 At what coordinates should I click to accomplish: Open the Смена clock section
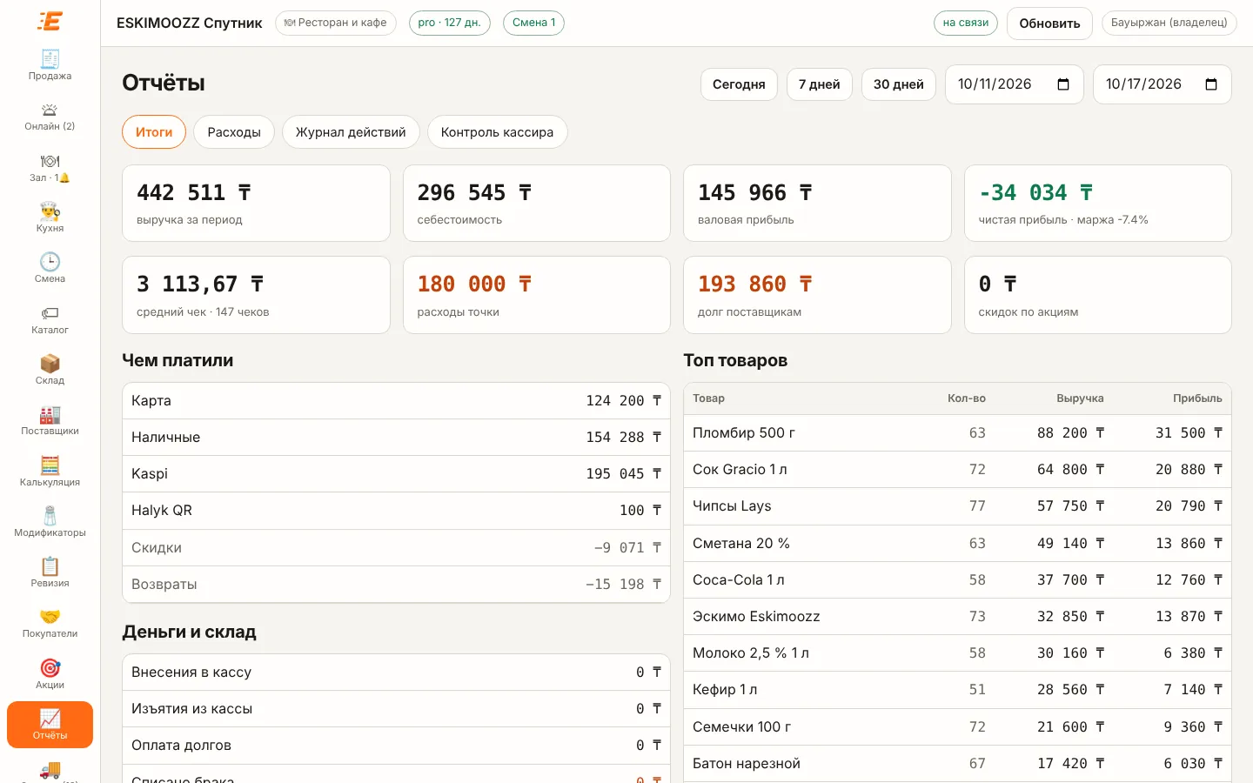click(x=50, y=268)
